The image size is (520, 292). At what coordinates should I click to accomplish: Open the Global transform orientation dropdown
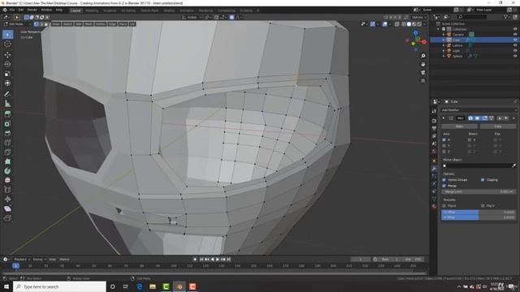pos(192,17)
